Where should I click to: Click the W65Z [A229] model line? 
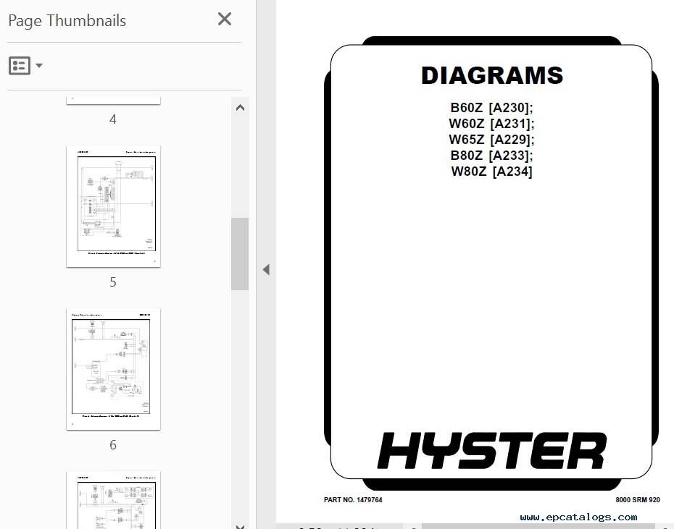[492, 140]
